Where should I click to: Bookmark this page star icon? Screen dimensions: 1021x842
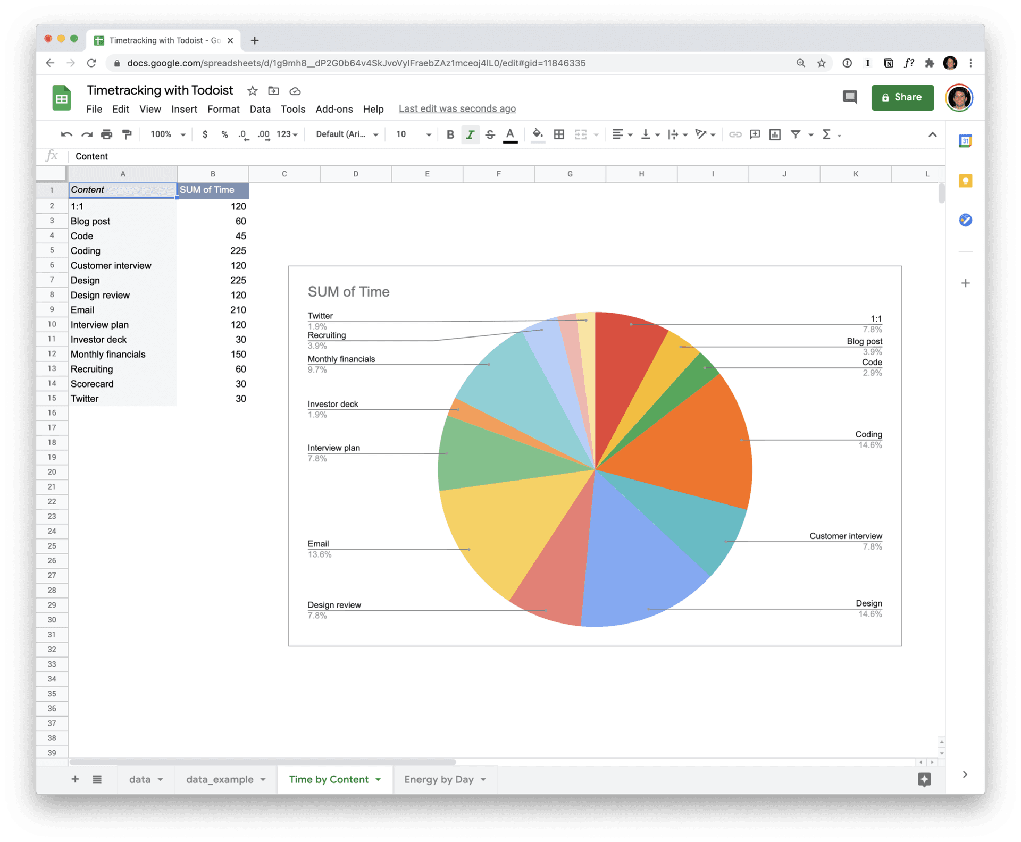click(822, 63)
